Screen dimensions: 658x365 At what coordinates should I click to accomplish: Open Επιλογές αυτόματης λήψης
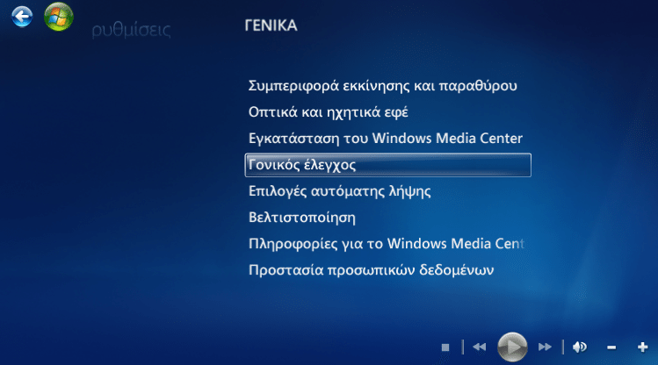click(339, 191)
